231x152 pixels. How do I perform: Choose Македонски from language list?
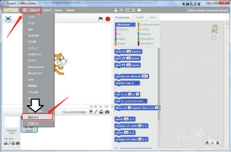(x=38, y=67)
